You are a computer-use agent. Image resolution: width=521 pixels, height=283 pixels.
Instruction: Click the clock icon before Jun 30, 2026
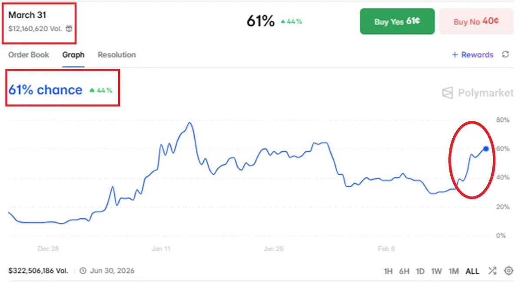click(x=84, y=271)
